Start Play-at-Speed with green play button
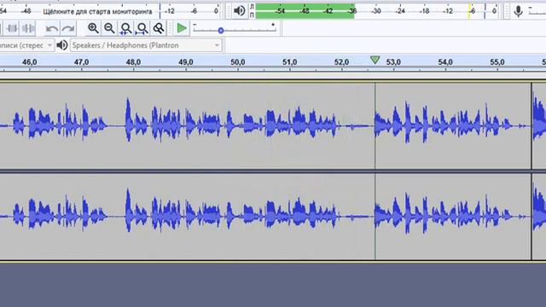 coord(182,28)
